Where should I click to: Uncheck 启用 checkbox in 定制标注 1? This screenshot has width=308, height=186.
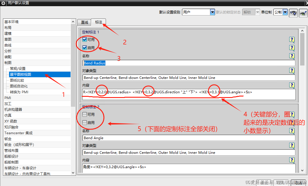click(85, 48)
